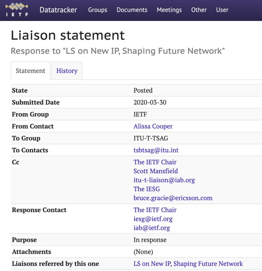262x271 pixels.
Task: Click iesg@ietf.org email link
Action: (153, 219)
